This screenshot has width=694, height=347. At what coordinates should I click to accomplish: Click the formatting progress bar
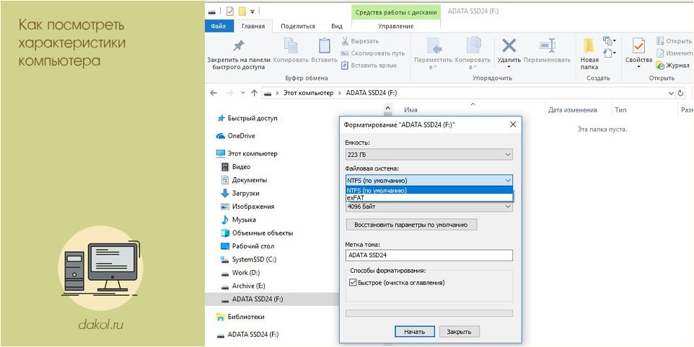click(x=429, y=313)
